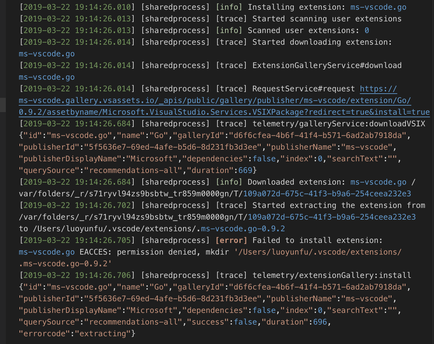Click the false value after success
Viewport: 434px width, 344px height.
246,322
